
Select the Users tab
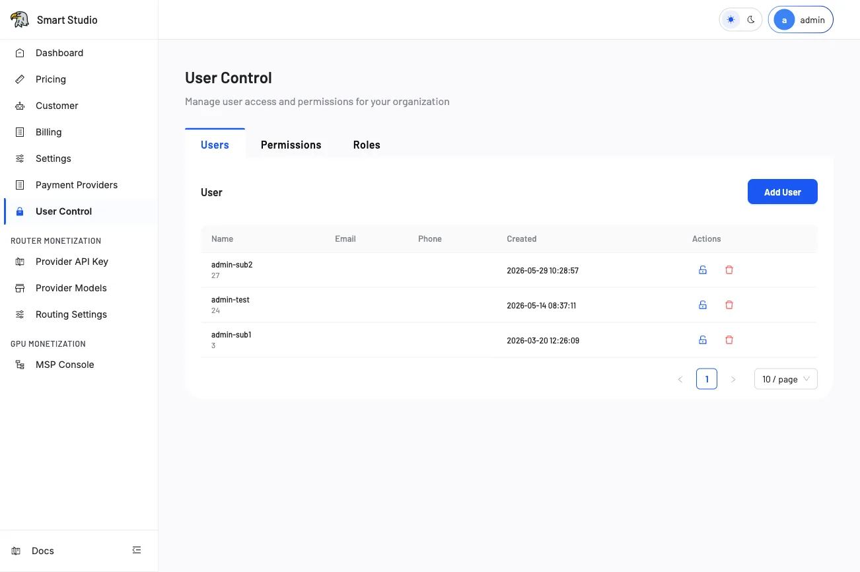coord(215,145)
